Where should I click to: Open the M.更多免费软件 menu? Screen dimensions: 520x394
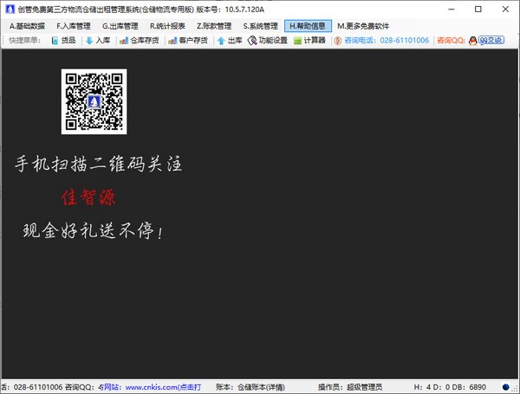[x=363, y=26]
